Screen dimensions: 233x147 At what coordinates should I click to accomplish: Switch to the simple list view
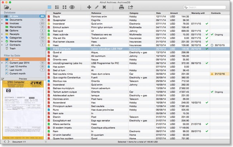point(49,7)
